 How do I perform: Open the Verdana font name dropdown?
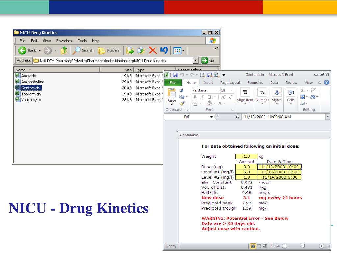pyautogui.click(x=218, y=90)
